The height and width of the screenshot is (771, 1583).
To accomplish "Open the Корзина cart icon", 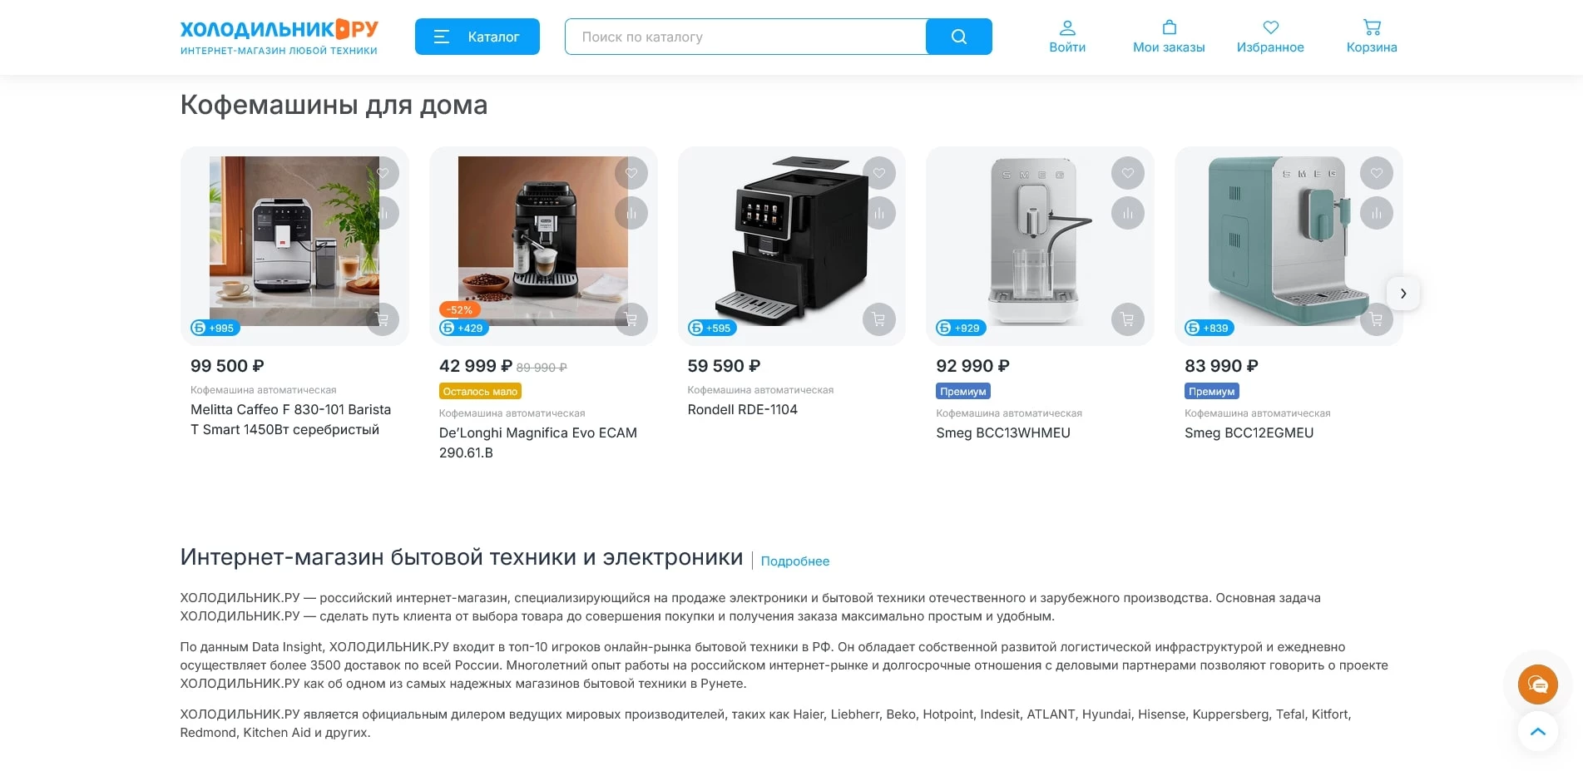I will 1372,37.
